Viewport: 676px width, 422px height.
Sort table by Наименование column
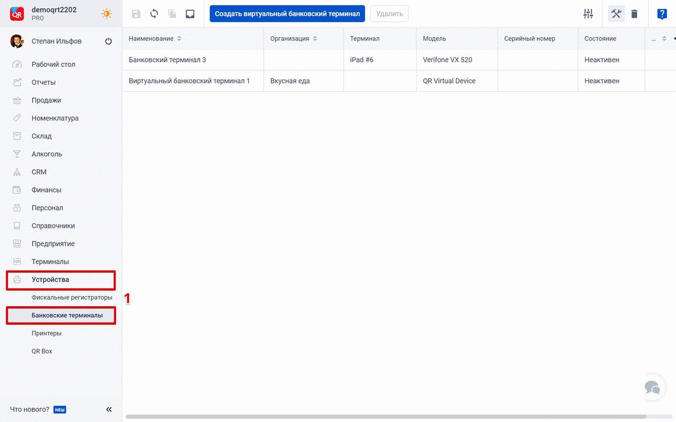pyautogui.click(x=179, y=39)
